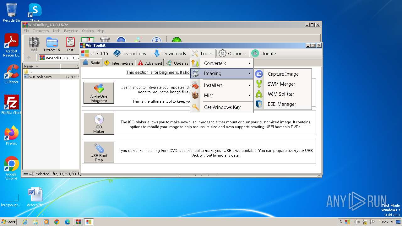Open the debtcd.rtf document icon
Image resolution: width=402 pixels, height=226 pixels.
click(35, 197)
